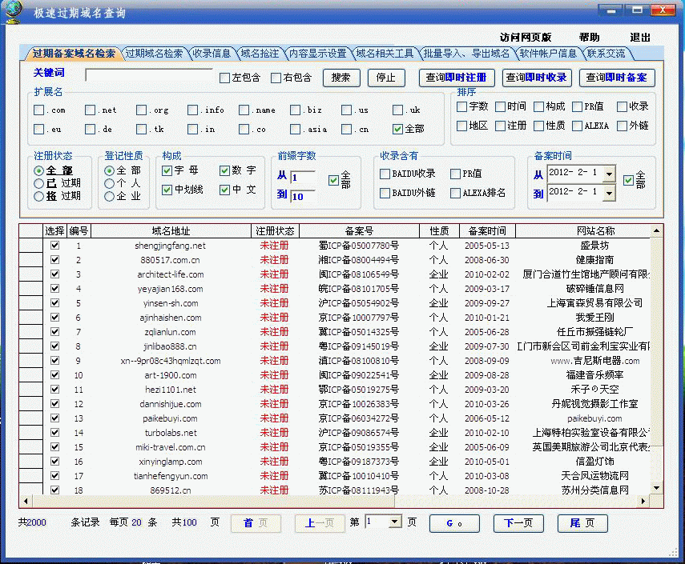Select 企业 under 登记性质
Image resolution: width=685 pixels, height=564 pixels.
click(x=109, y=196)
